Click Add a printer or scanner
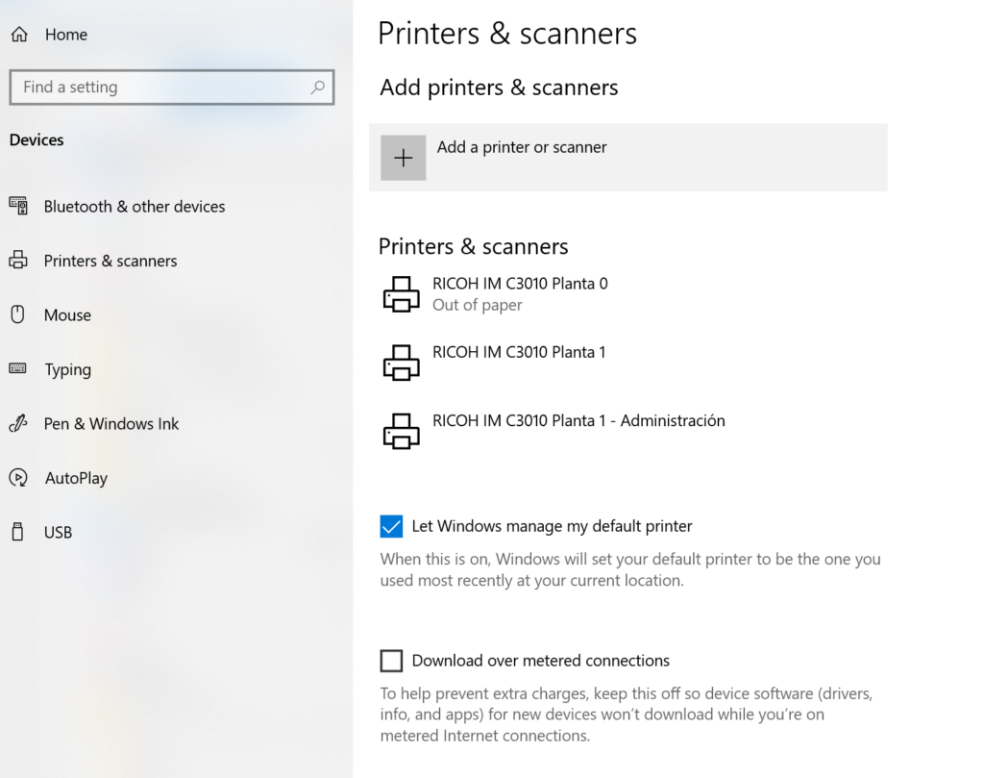This screenshot has height=778, width=984. point(522,148)
